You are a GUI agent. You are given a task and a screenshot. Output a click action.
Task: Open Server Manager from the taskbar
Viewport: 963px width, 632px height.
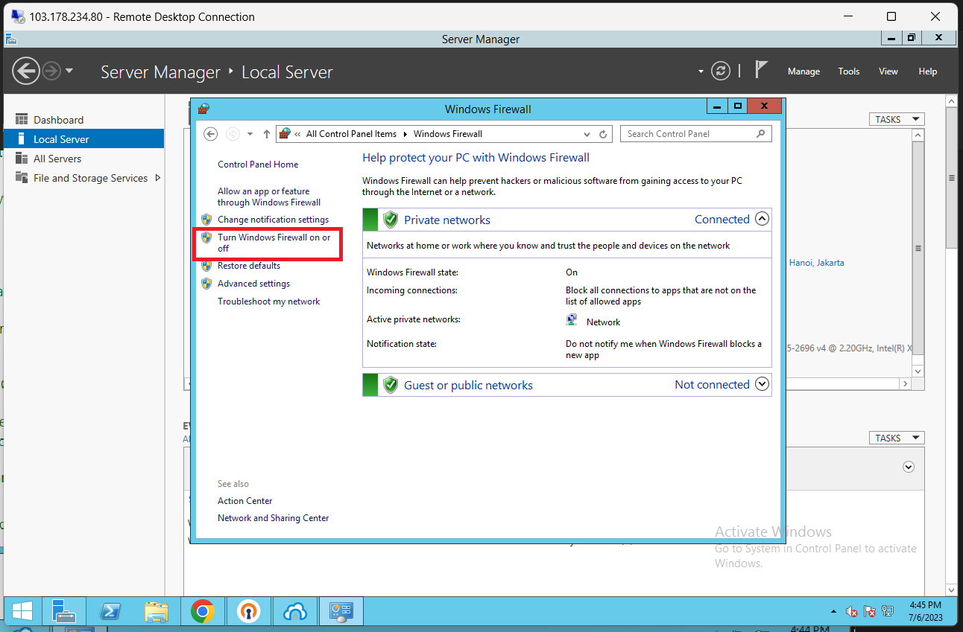click(64, 612)
